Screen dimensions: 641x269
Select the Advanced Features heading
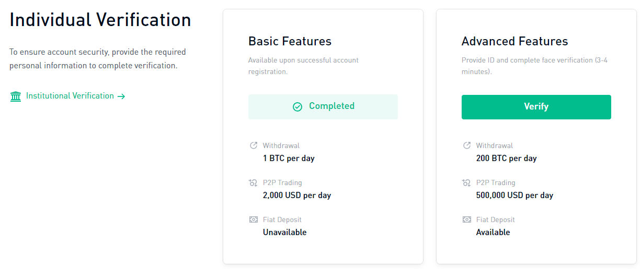(x=514, y=41)
